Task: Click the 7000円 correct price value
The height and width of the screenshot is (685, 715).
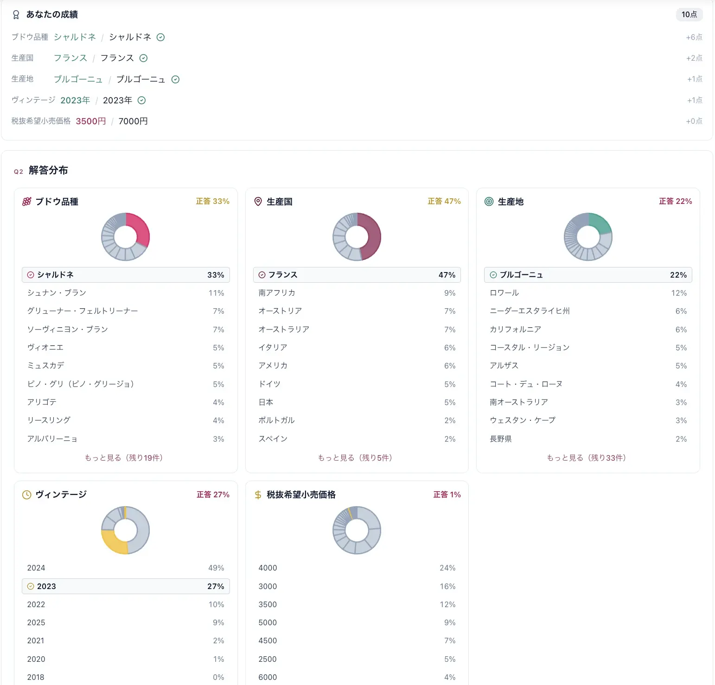Action: 133,121
